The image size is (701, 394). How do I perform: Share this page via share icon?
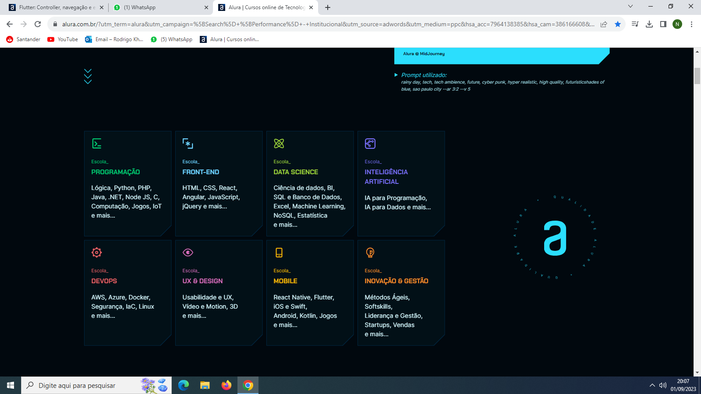(604, 24)
